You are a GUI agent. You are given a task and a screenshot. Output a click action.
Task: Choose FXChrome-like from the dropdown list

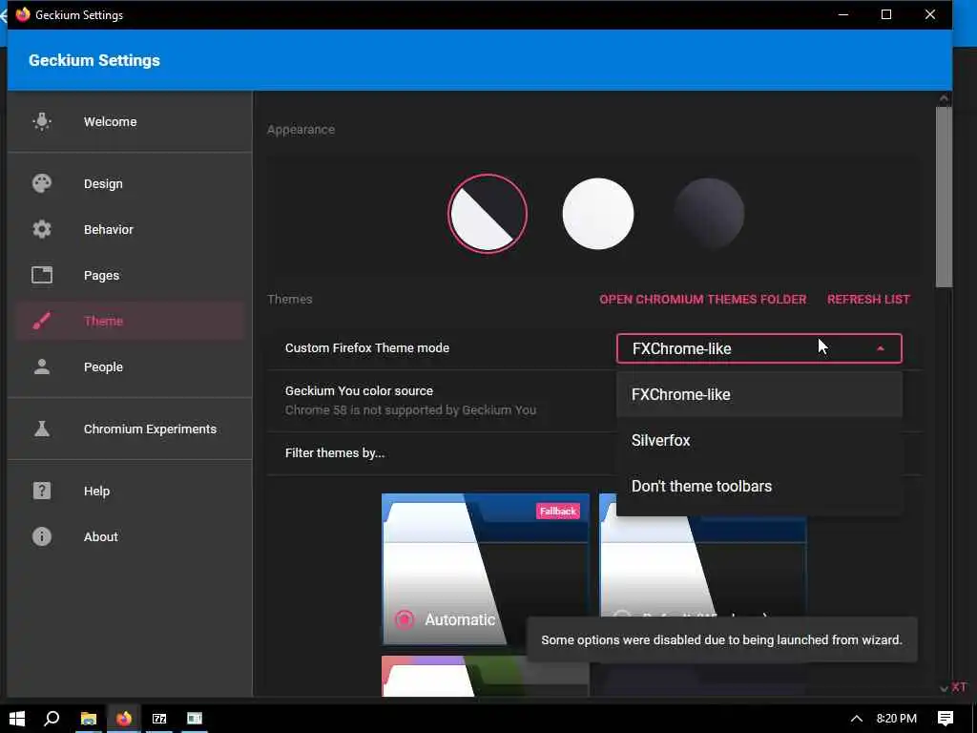click(x=759, y=394)
